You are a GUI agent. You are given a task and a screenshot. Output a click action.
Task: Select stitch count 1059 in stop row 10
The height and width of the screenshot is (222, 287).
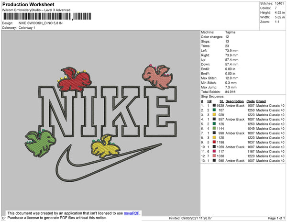pyautogui.click(x=220, y=147)
